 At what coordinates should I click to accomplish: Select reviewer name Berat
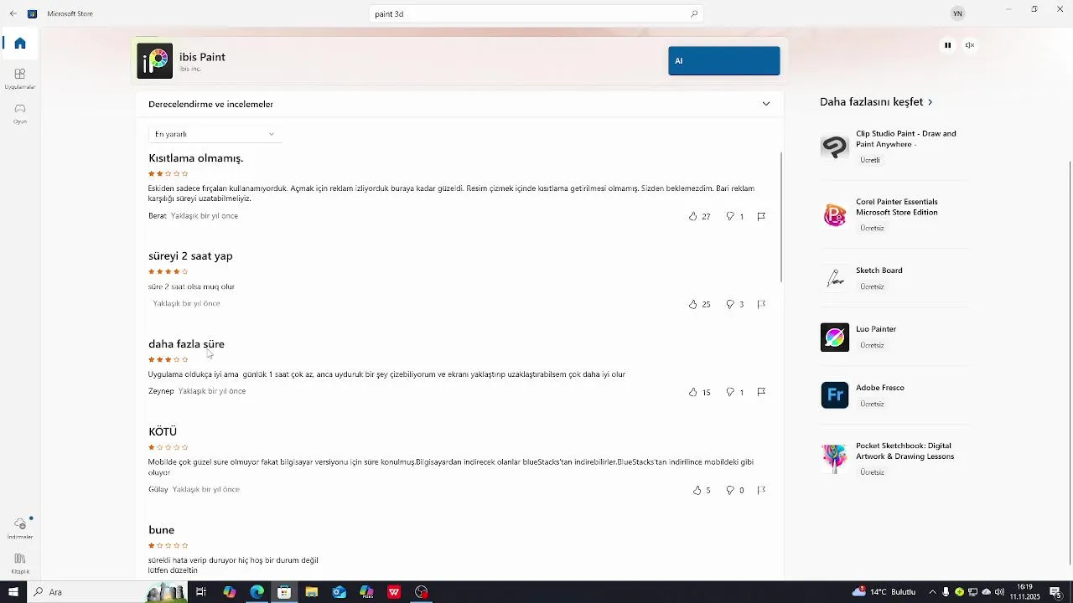(158, 216)
